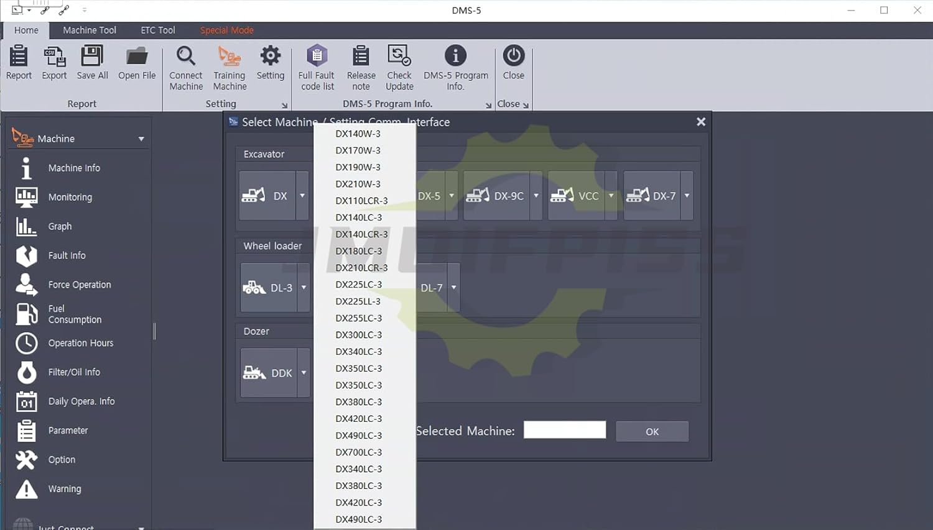Open Force Operation in sidebar
The width and height of the screenshot is (933, 530).
point(81,285)
